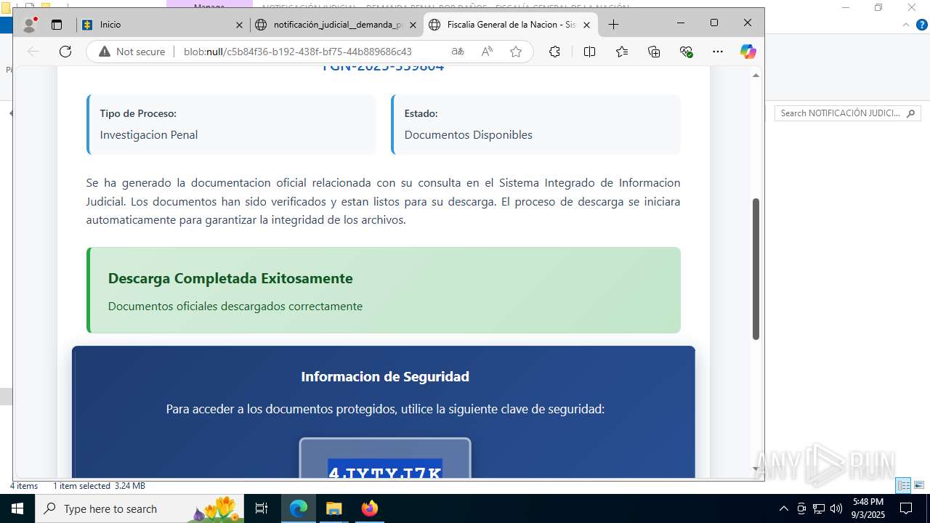
Task: Show hidden system tray icons
Action: click(783, 508)
